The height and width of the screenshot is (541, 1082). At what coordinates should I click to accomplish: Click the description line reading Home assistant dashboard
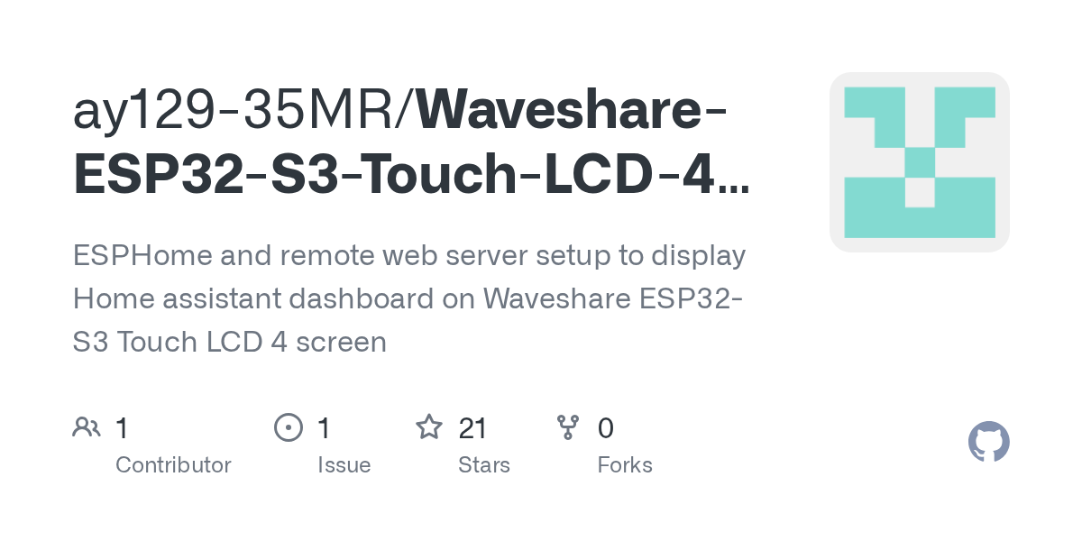pos(408,298)
